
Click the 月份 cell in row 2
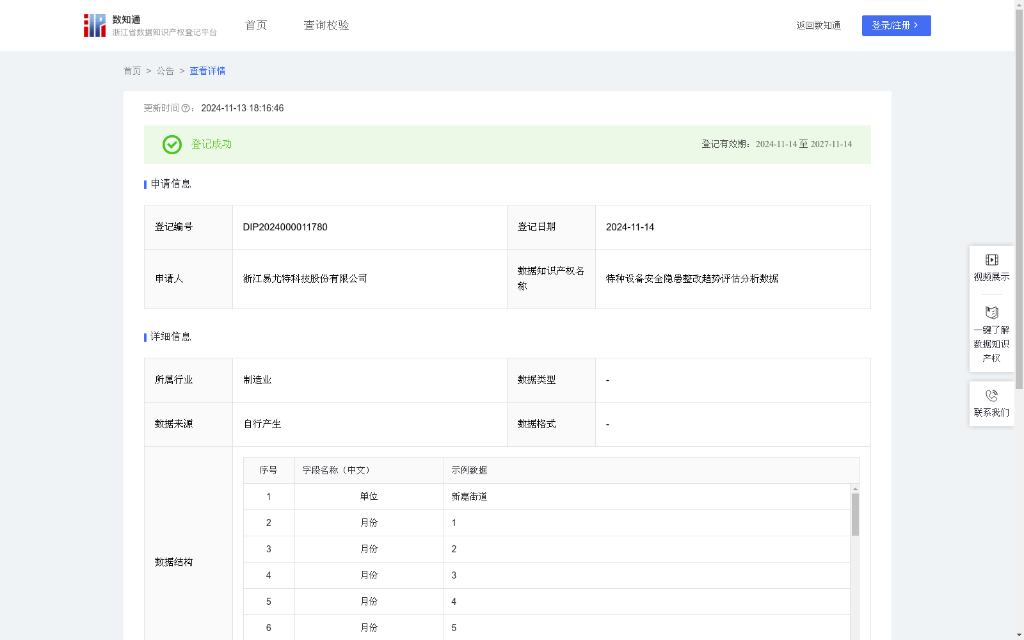click(x=369, y=523)
